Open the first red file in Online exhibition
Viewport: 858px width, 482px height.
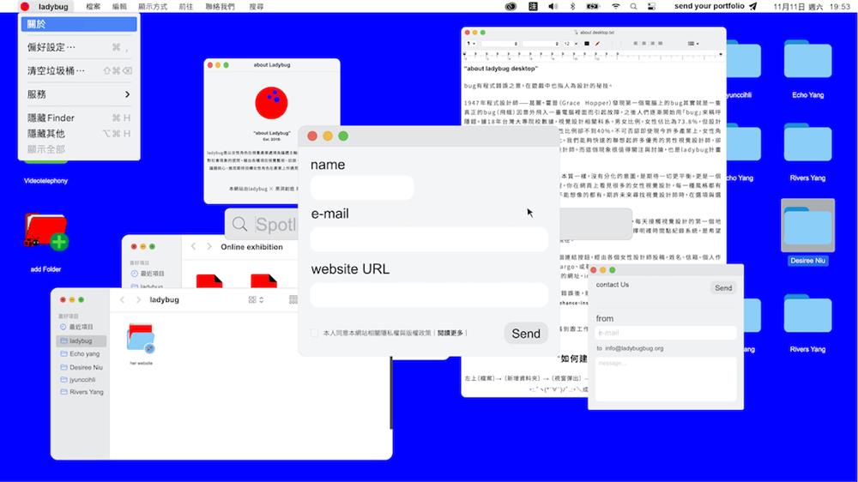pyautogui.click(x=209, y=281)
